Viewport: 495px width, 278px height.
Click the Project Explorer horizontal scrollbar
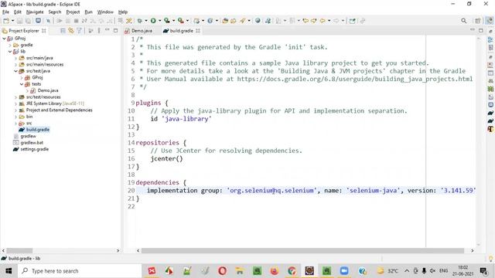coord(19,250)
